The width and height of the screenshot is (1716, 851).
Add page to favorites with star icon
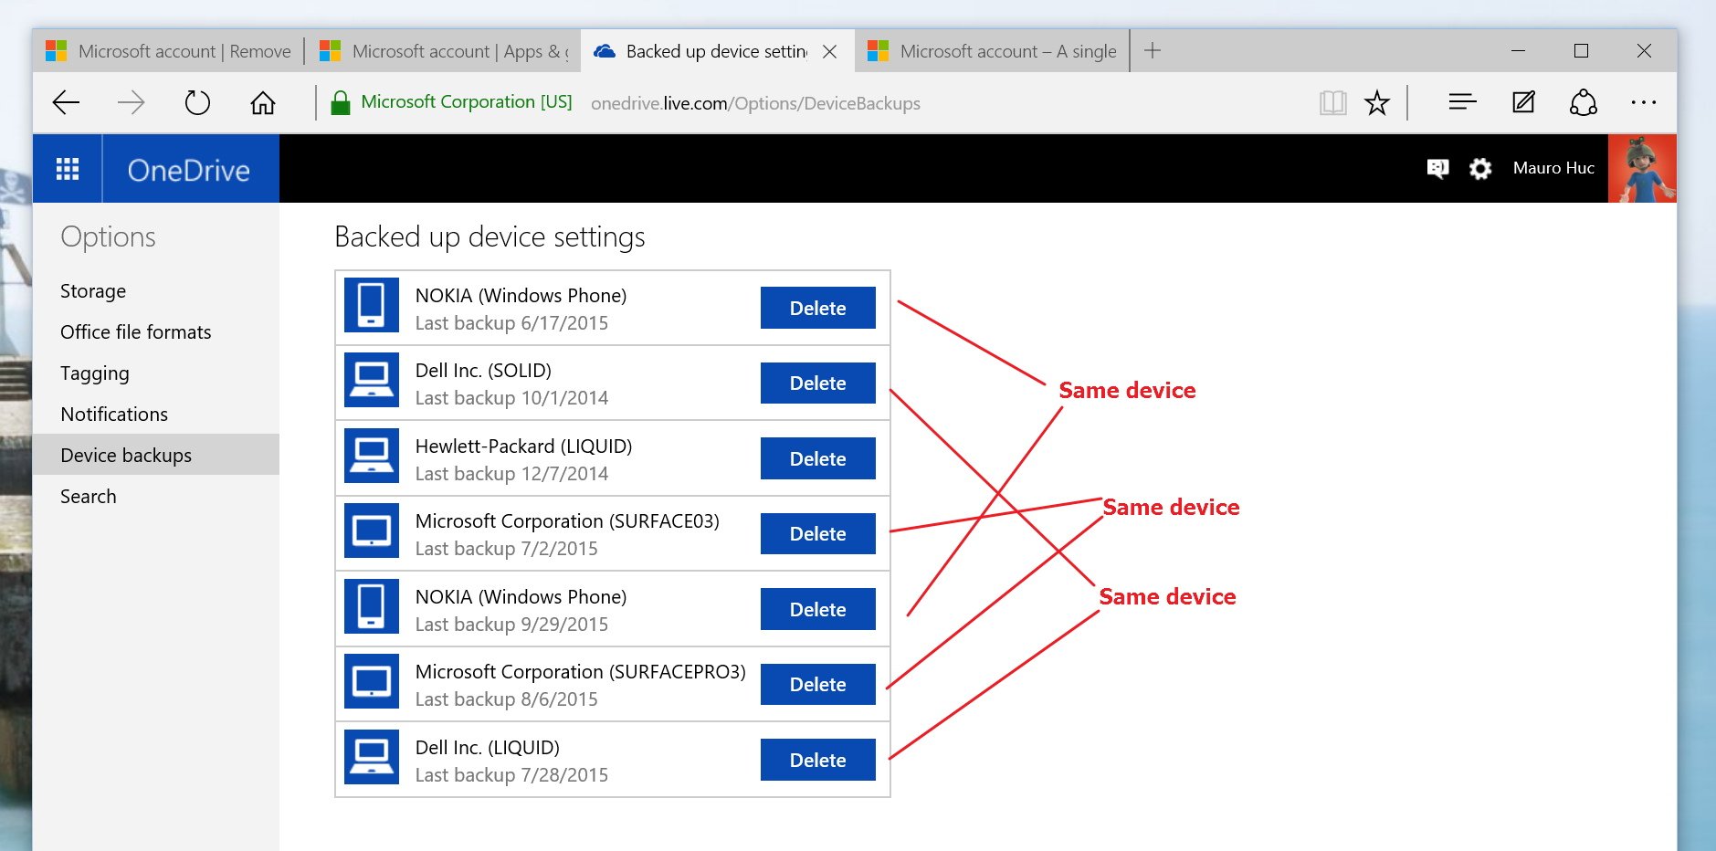pyautogui.click(x=1376, y=102)
